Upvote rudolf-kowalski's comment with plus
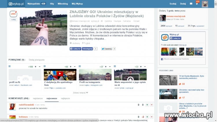 [147, 105]
